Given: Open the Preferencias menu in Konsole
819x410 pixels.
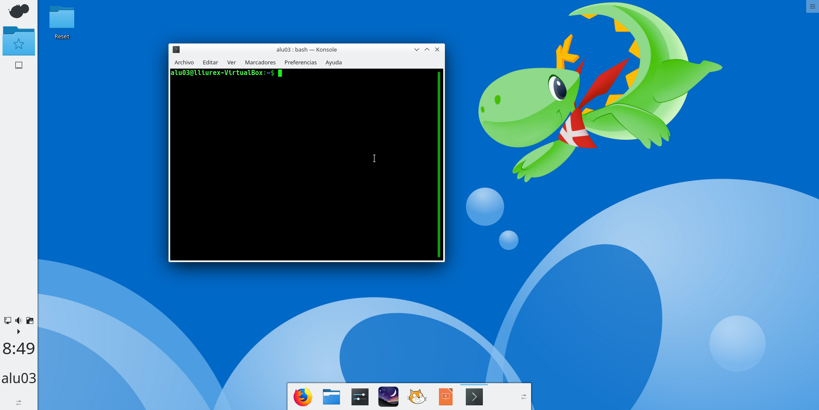Looking at the screenshot, I should (x=300, y=62).
